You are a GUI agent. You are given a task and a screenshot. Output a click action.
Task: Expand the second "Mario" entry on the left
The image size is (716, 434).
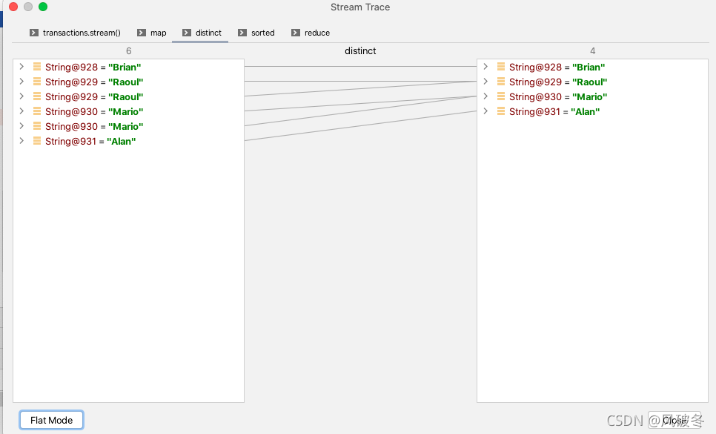pos(21,126)
